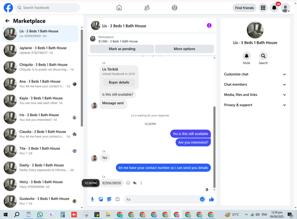Click Mark as pending button
The width and height of the screenshot is (297, 219).
pos(122,49)
